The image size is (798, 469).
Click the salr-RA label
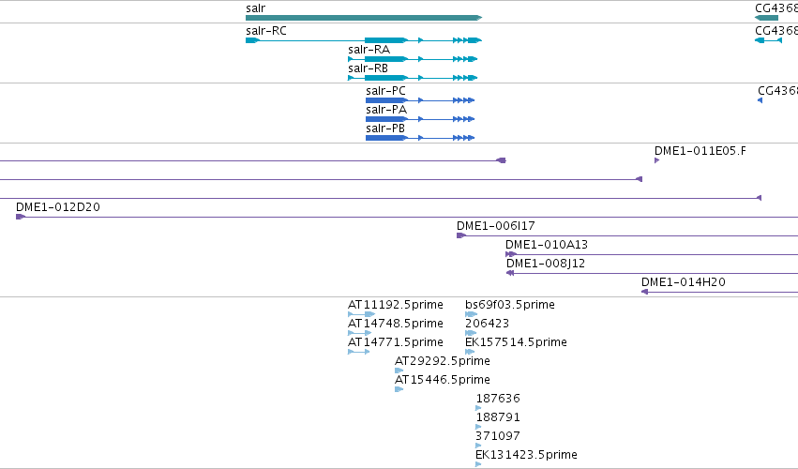point(369,50)
